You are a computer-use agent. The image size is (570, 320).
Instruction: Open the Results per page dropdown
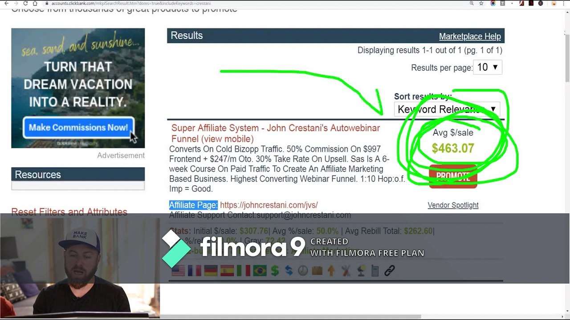488,68
